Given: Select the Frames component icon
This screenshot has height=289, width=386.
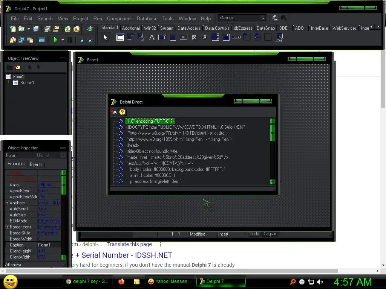Looking at the screenshot, I should (120, 37).
